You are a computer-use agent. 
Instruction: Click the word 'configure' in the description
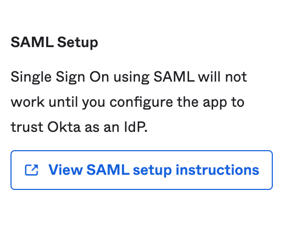pos(141,103)
